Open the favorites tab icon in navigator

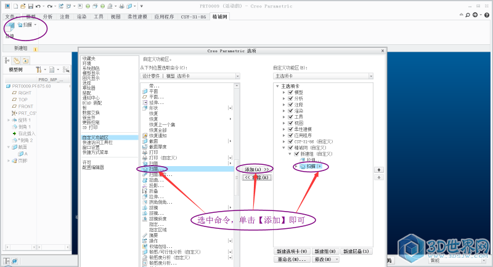click(x=25, y=60)
